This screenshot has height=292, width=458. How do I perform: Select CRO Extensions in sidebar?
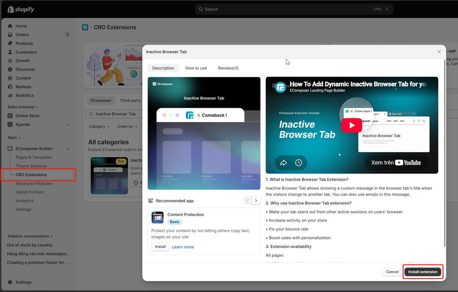[x=31, y=175]
